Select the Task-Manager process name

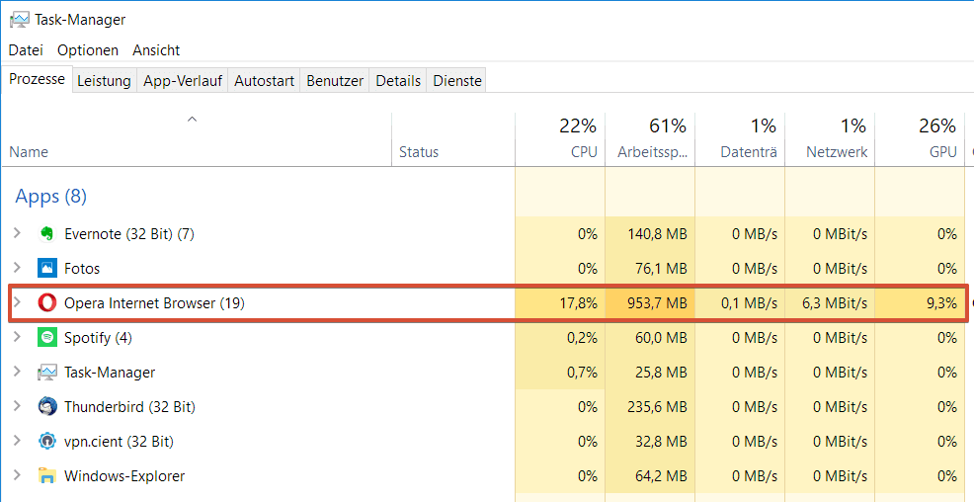click(x=110, y=373)
